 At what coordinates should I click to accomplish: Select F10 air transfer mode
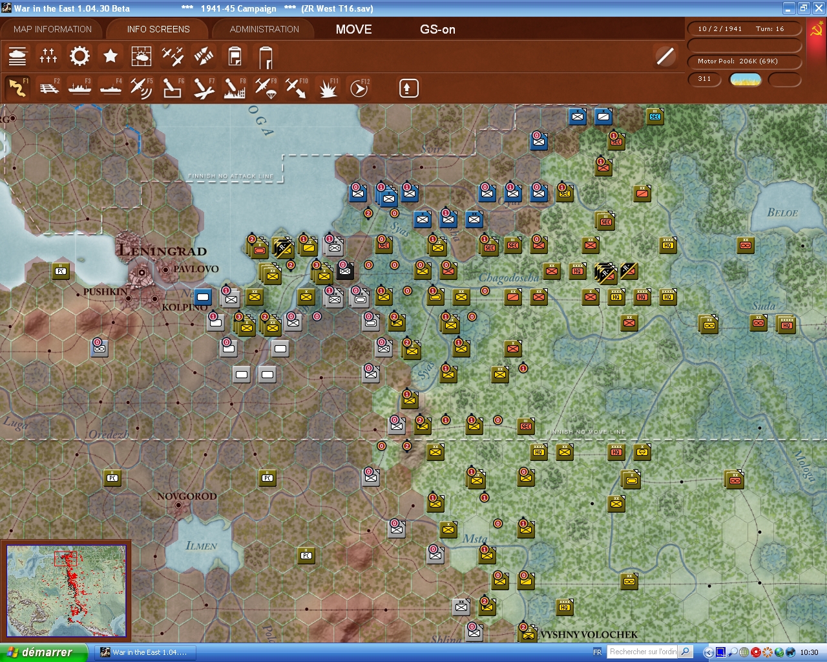click(297, 87)
